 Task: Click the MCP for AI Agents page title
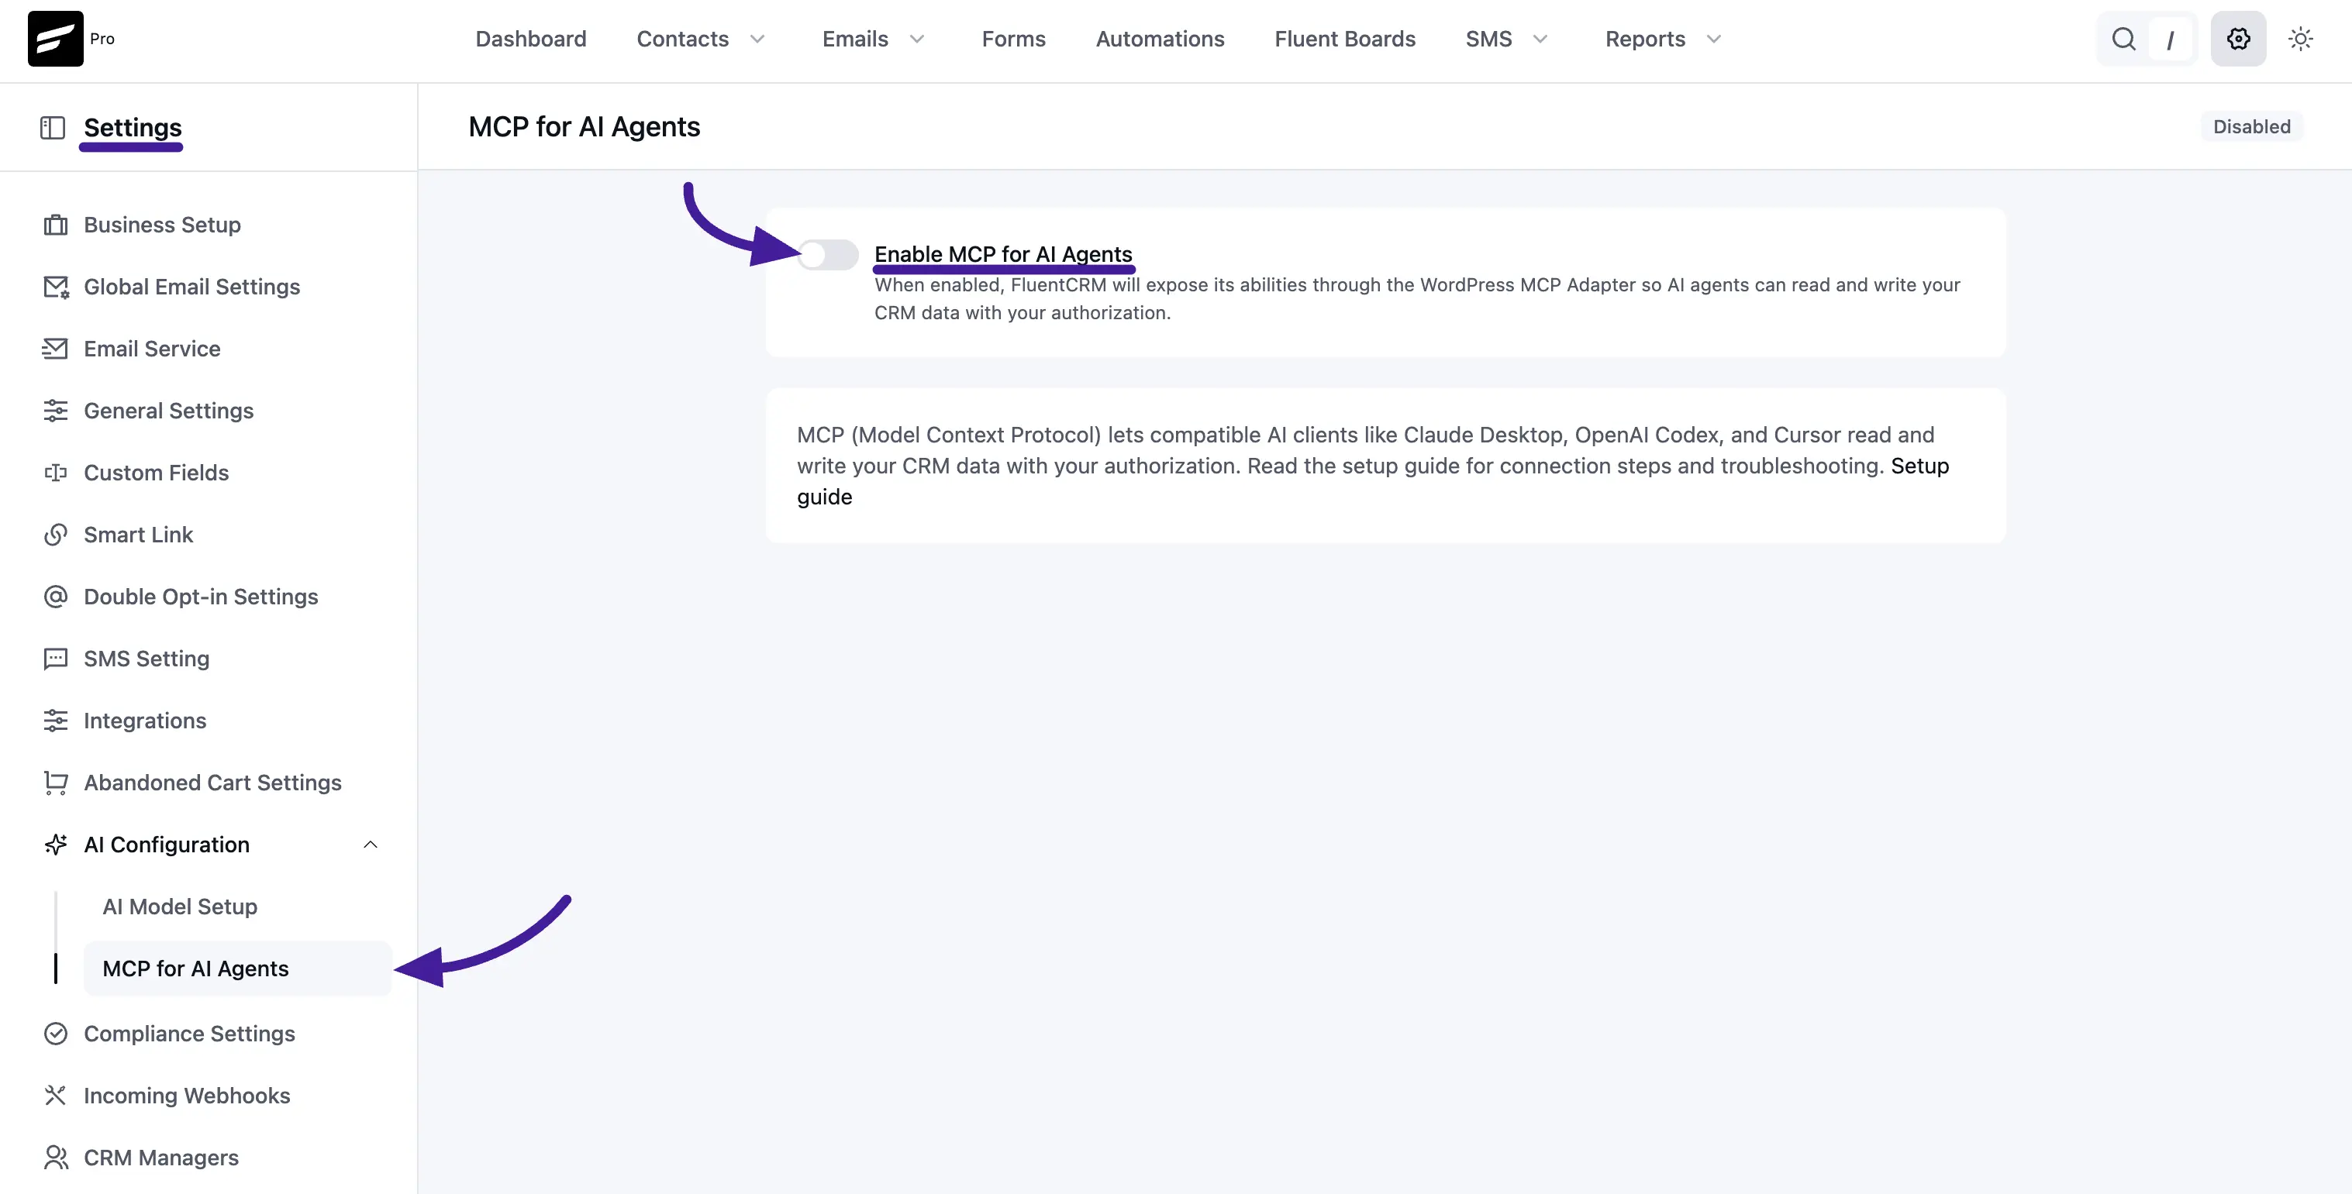point(585,127)
